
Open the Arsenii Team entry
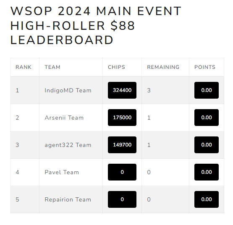click(64, 118)
